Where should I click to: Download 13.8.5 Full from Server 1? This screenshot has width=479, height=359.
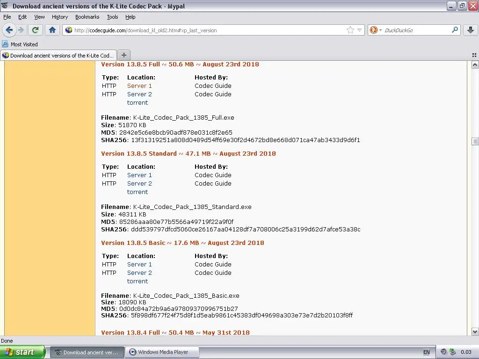pyautogui.click(x=139, y=86)
